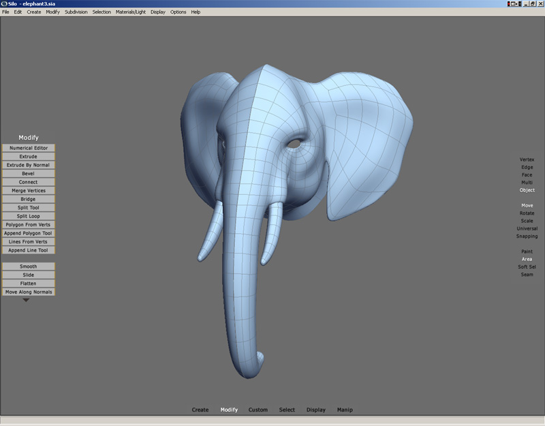Select the Append Line Tool
Image resolution: width=545 pixels, height=426 pixels.
click(x=29, y=250)
